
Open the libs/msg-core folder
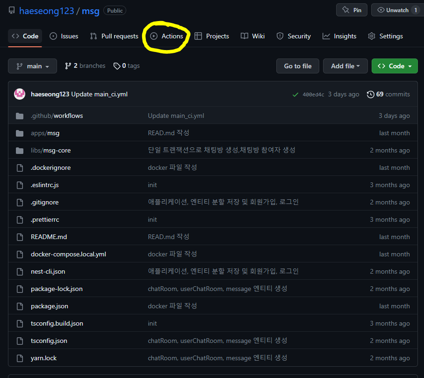click(x=50, y=151)
